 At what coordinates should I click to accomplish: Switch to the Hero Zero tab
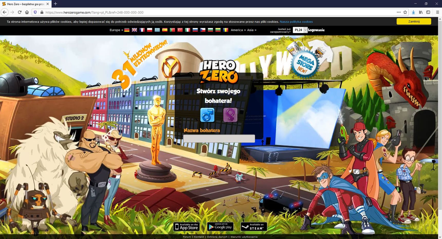point(26,4)
